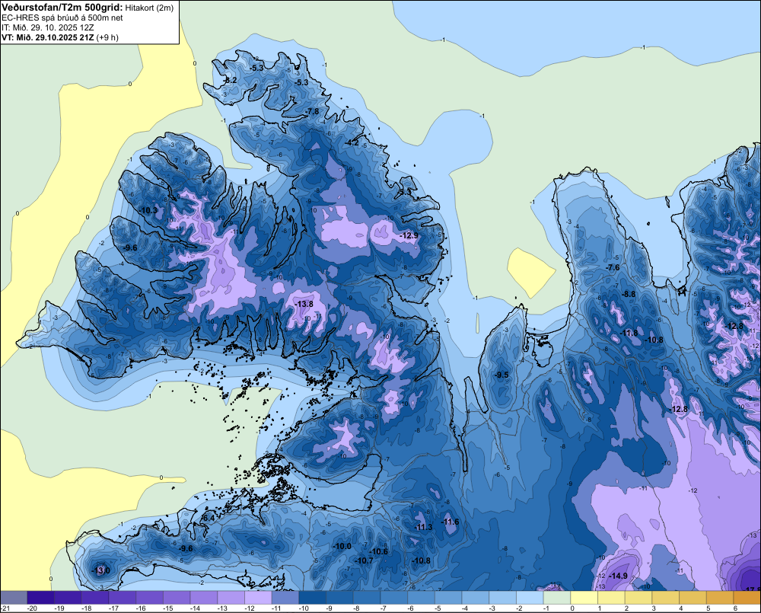Click the -11.3 temperature label

423,527
